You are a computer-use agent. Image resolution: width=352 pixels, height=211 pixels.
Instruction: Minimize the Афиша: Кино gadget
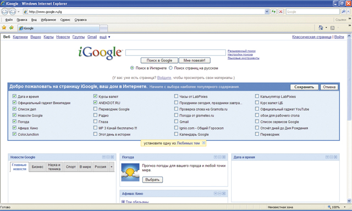219,193
